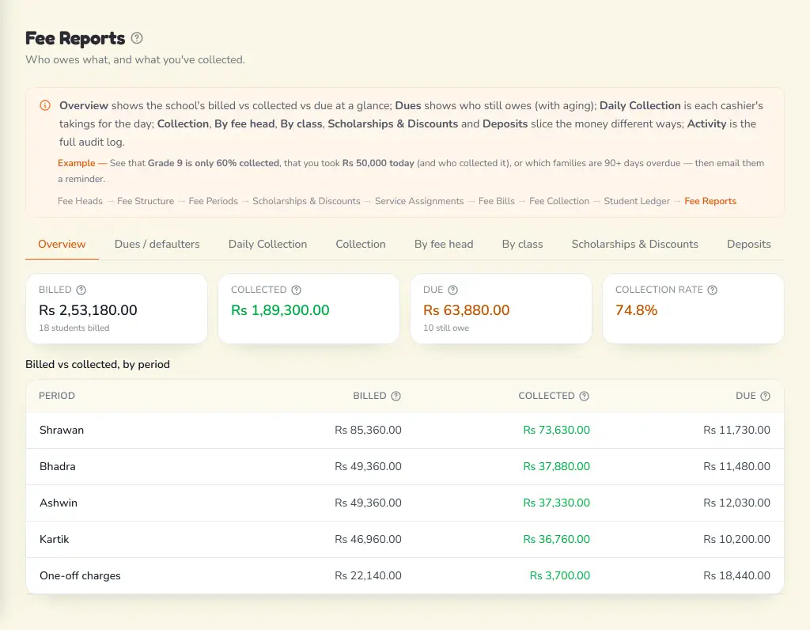Select the Ashwin period row
The height and width of the screenshot is (630, 810).
[x=405, y=503]
